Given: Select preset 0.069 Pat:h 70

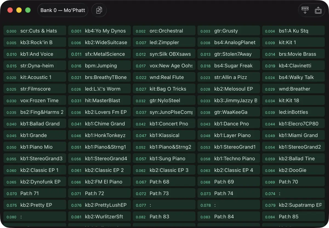Looking at the screenshot, I should 293,182.
